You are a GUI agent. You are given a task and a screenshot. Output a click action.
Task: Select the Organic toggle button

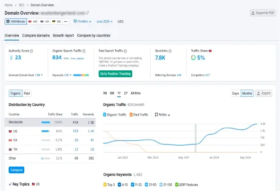[x=16, y=93]
